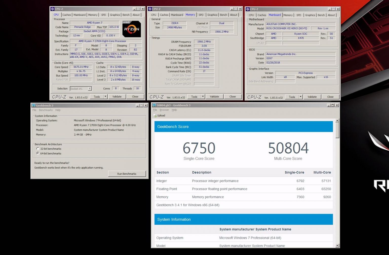Click the Level 3 cache value 2 x 8 MBytes
Screen dimensions: 389x255
(x=118, y=80)
